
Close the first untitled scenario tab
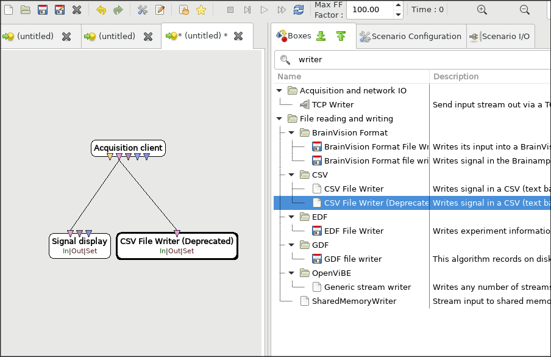66,37
